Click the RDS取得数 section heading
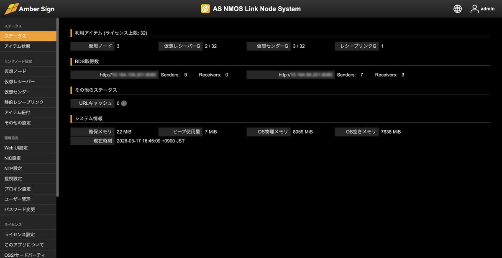The width and height of the screenshot is (502, 258). (x=87, y=61)
